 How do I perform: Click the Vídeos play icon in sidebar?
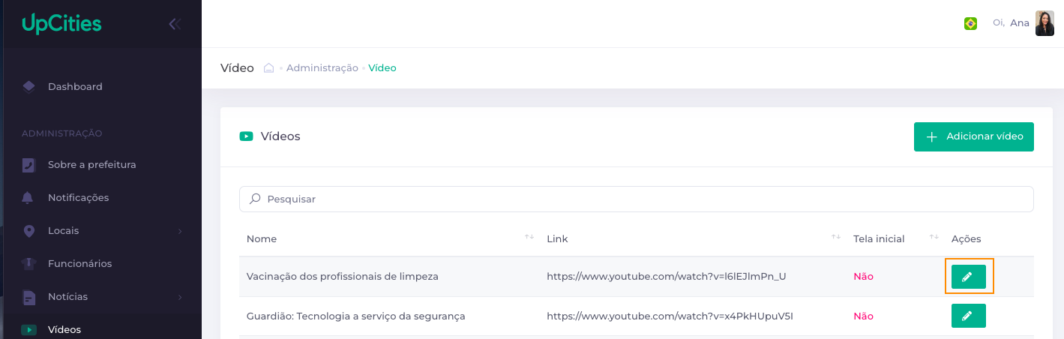tap(28, 329)
